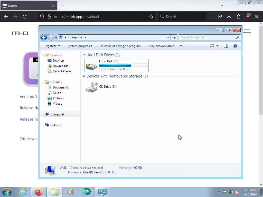The height and width of the screenshot is (197, 263).
Task: Click the muted volume tray icon
Action: pyautogui.click(x=237, y=192)
